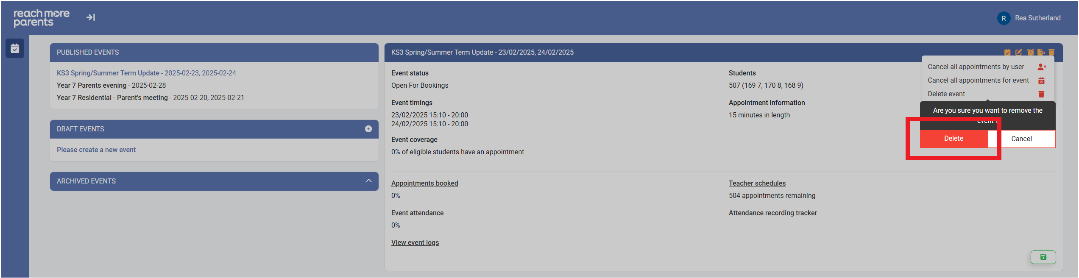Screen dimensions: 1079x278
Task: Add a new draft event with plus icon
Action: [368, 129]
